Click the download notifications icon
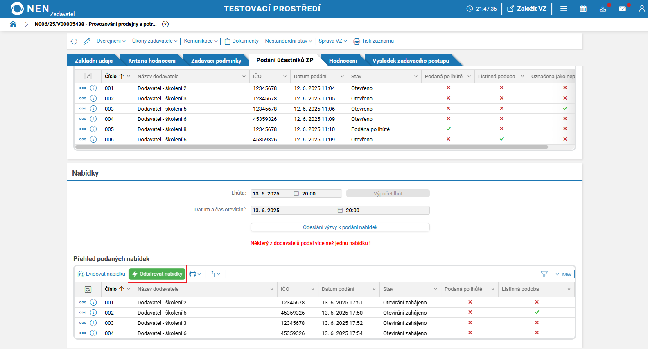The height and width of the screenshot is (349, 648). pyautogui.click(x=603, y=9)
